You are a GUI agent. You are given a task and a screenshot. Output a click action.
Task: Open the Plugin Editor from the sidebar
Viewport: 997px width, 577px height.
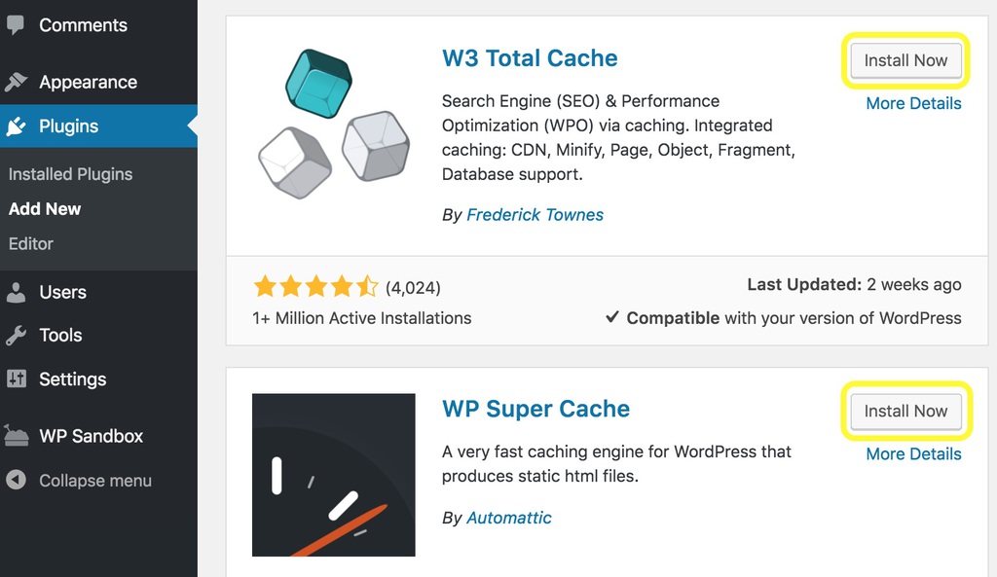[x=28, y=243]
